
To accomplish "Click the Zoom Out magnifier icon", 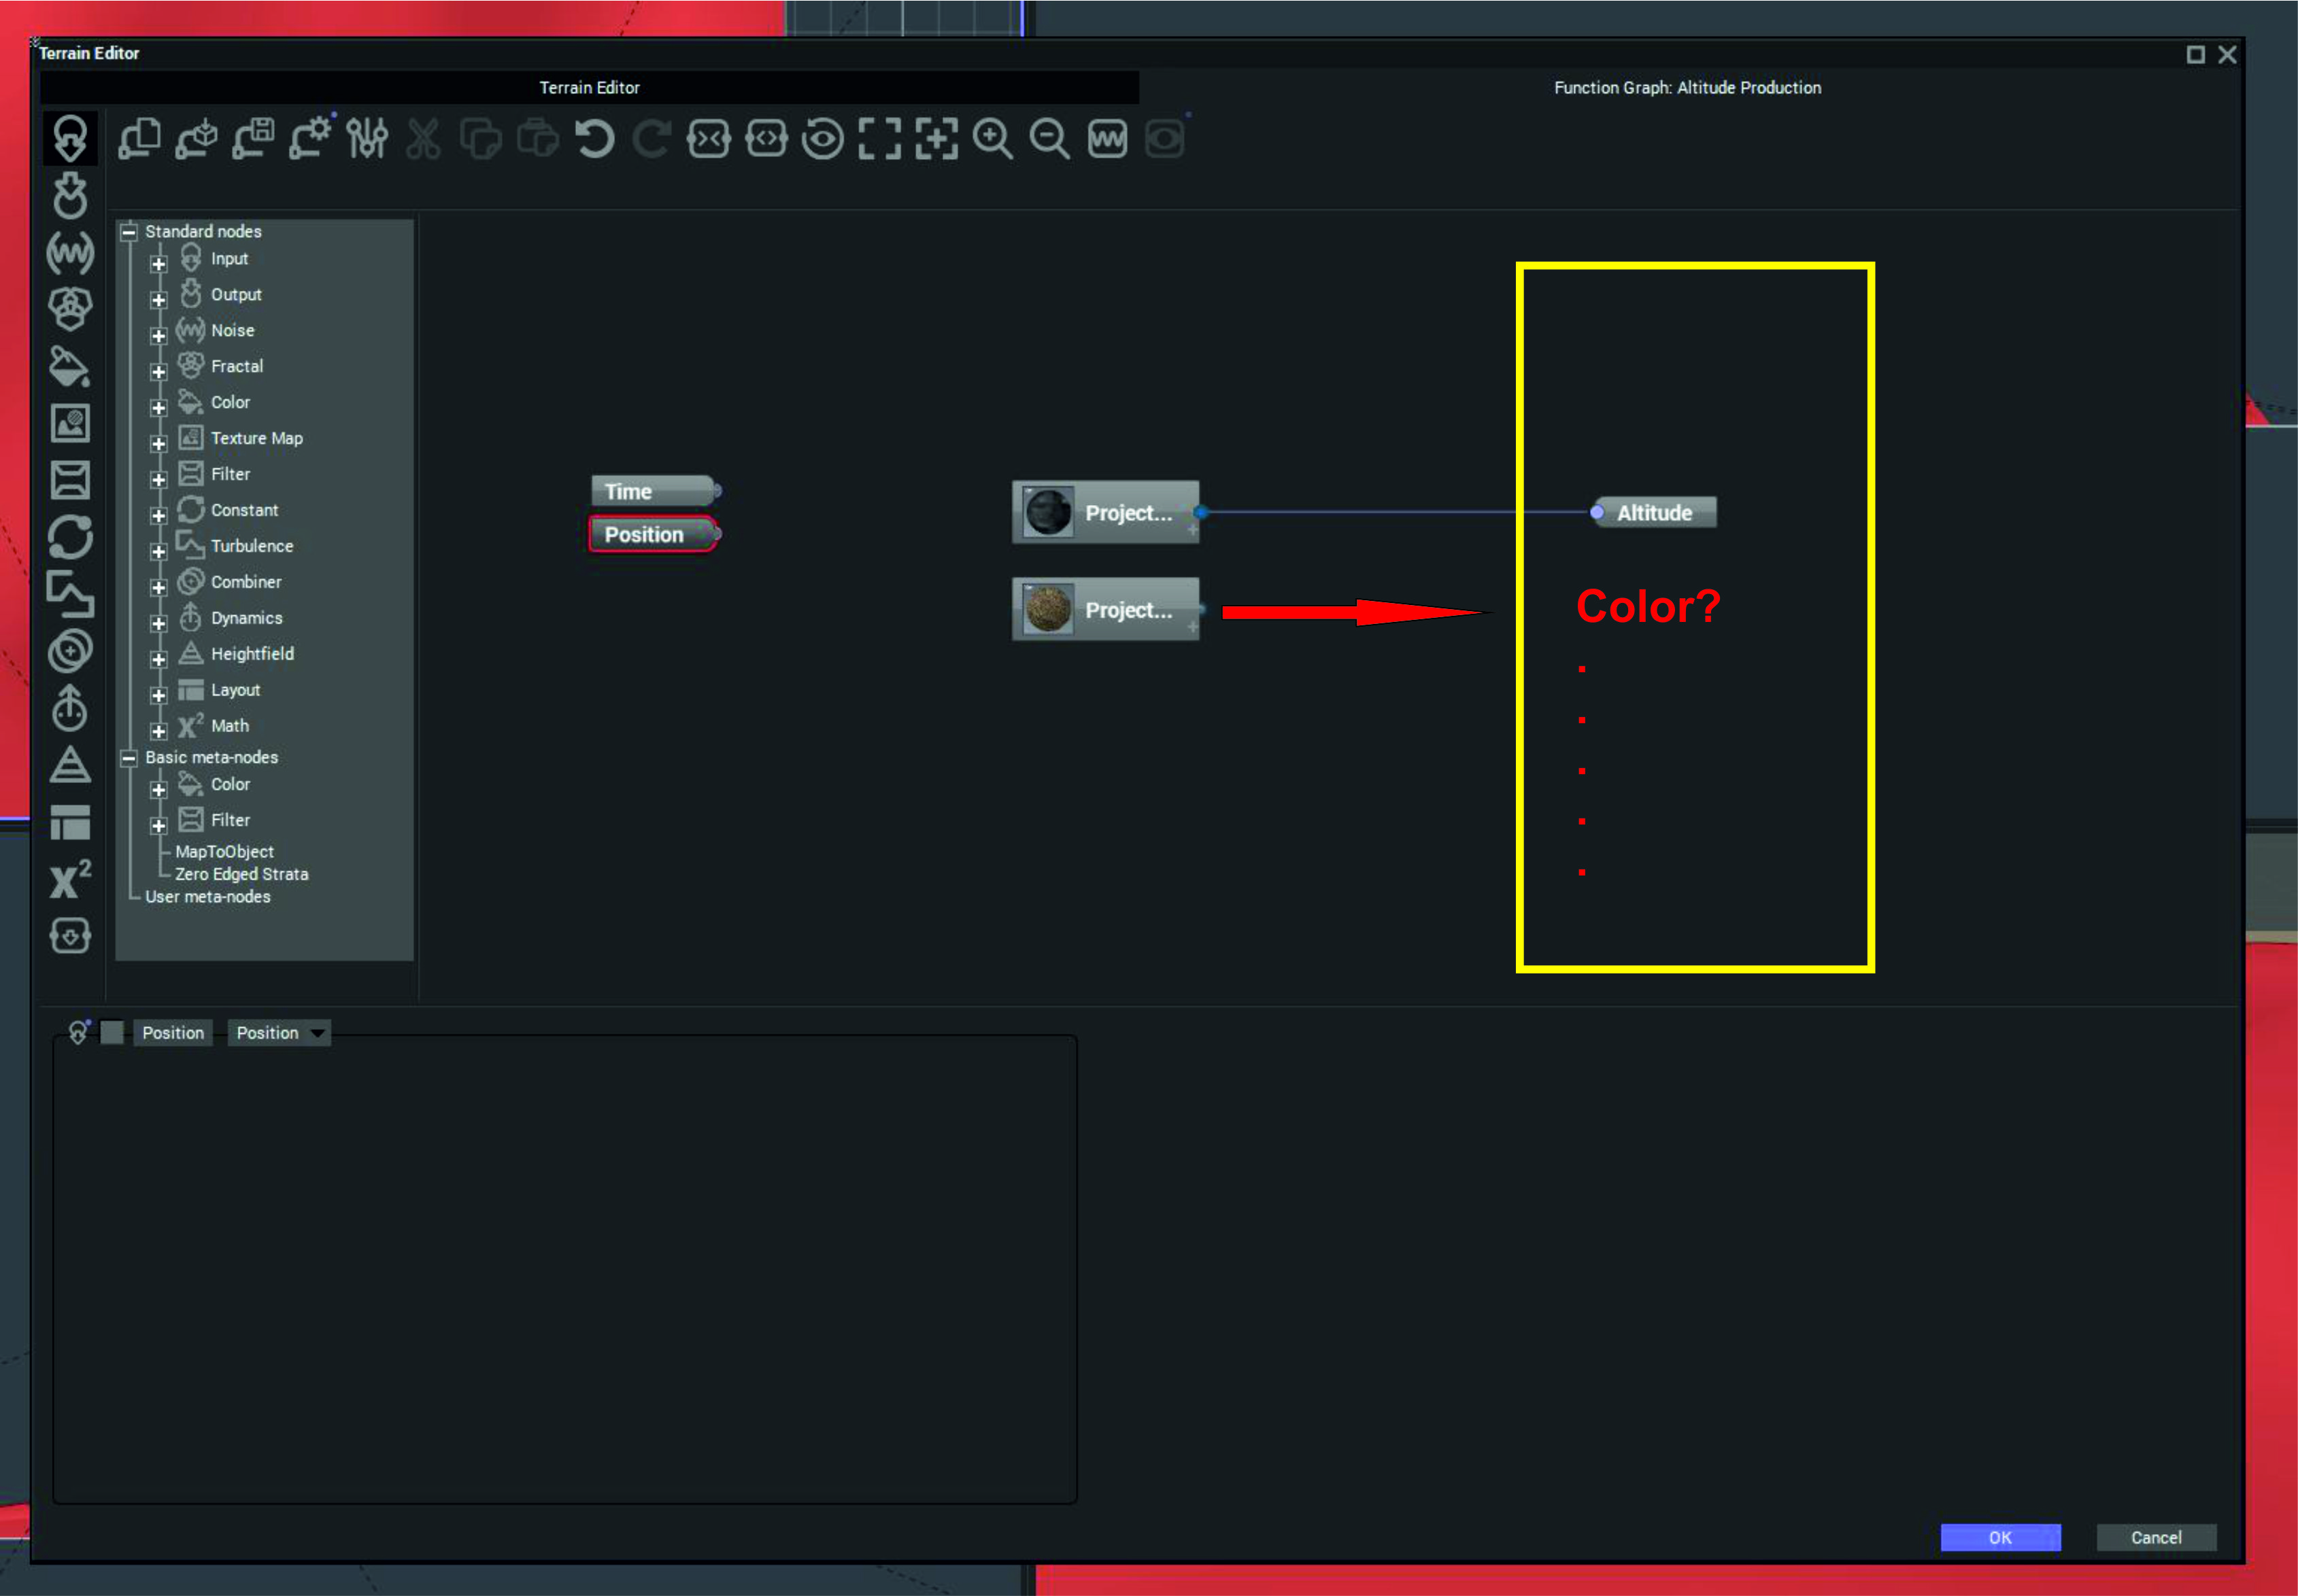I will coord(1049,138).
